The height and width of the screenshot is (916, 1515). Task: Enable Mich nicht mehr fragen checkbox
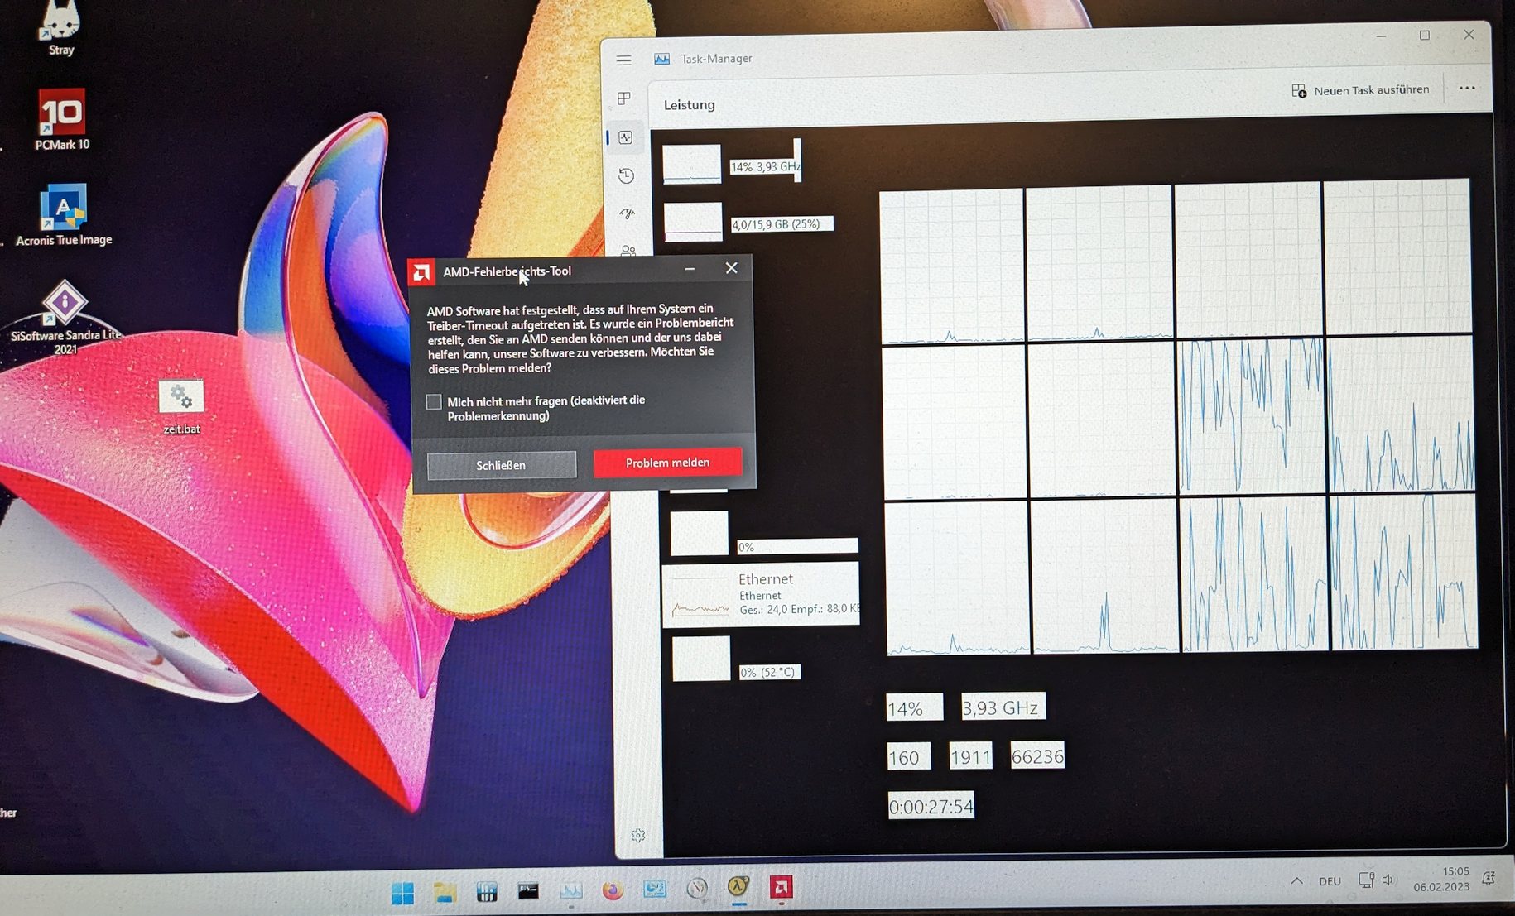pyautogui.click(x=434, y=402)
